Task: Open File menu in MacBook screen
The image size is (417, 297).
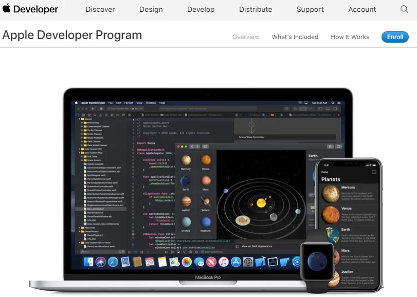Action: tap(111, 103)
